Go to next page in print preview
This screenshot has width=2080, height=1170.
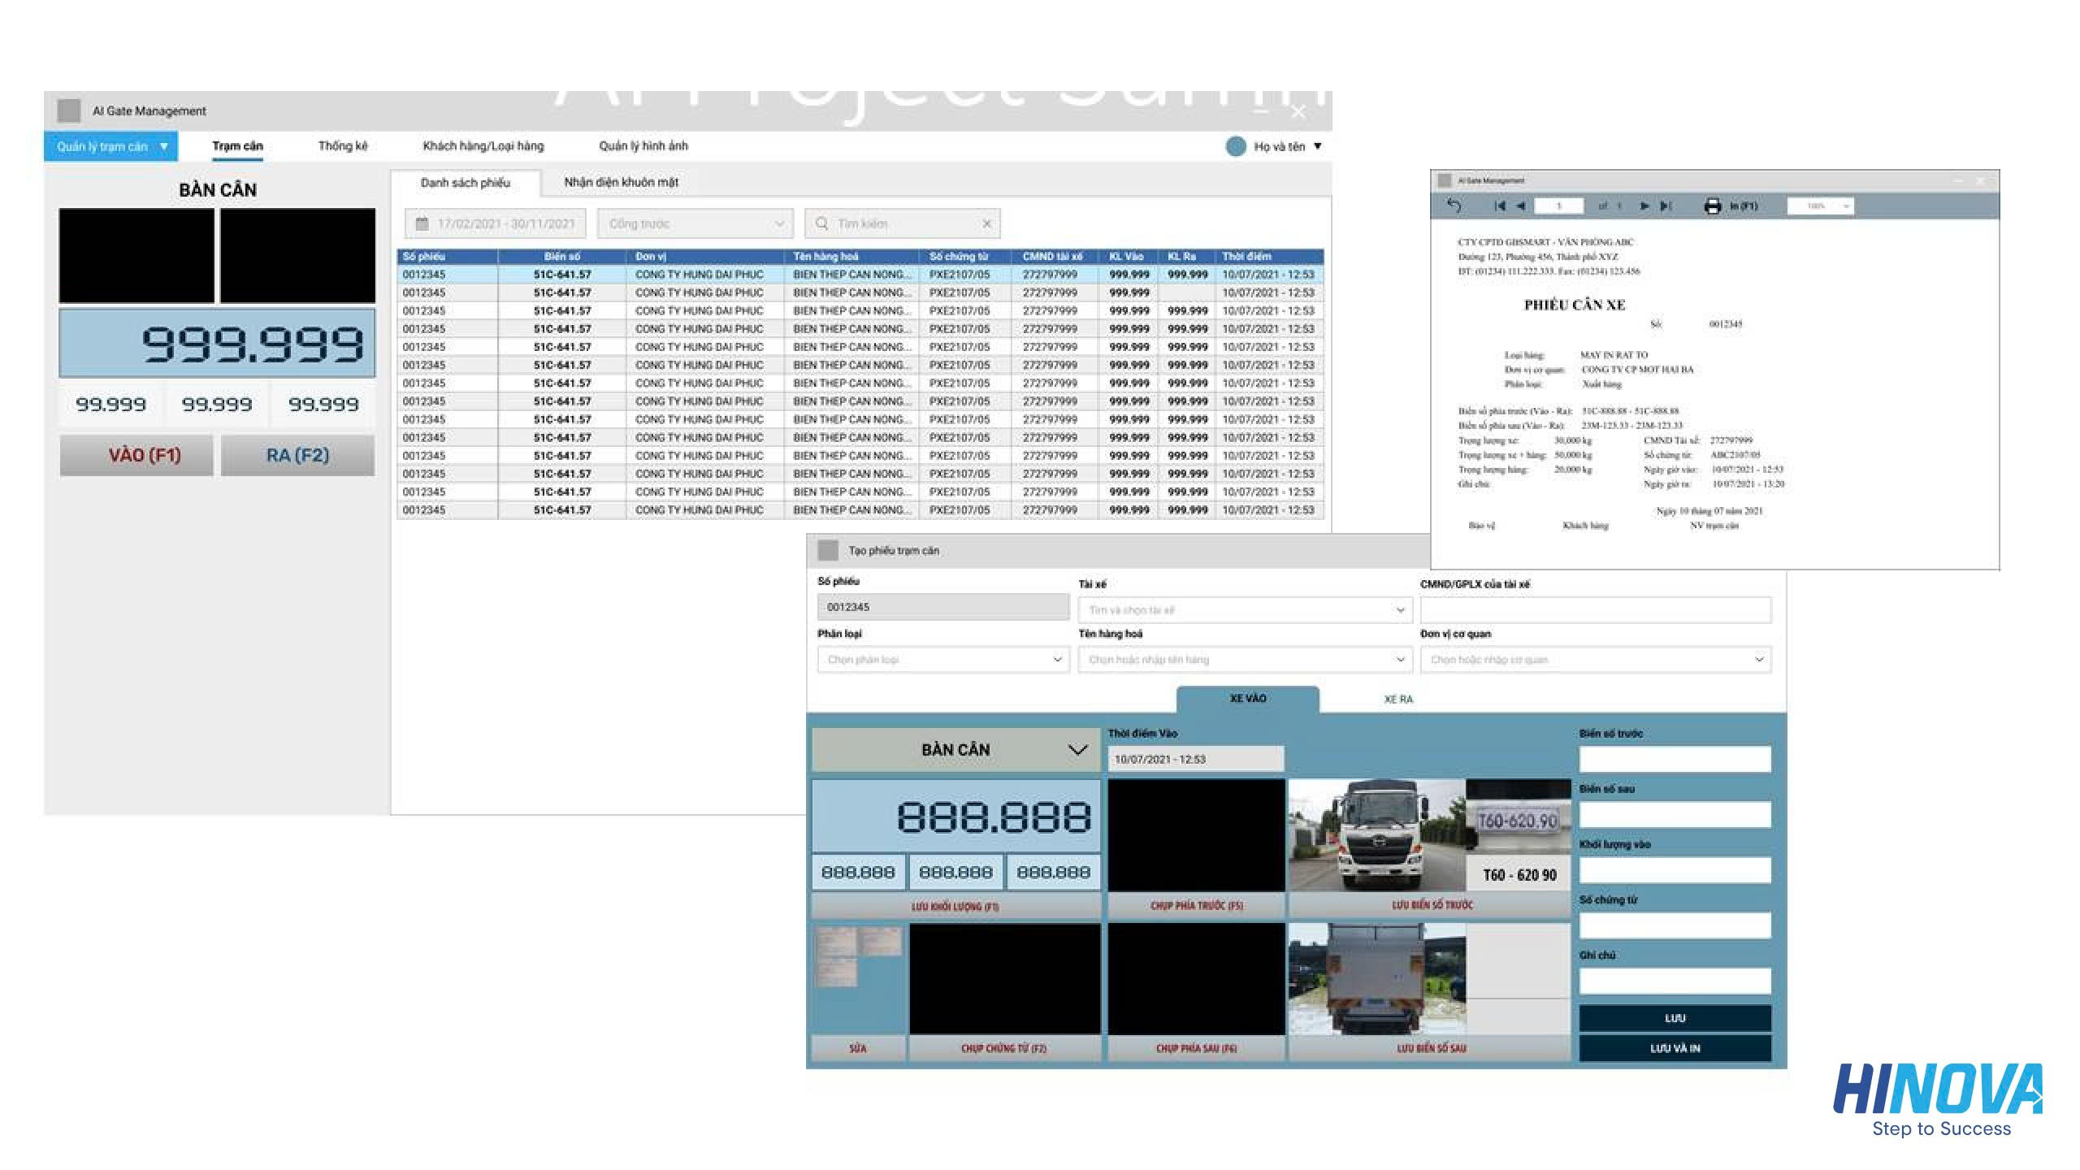click(x=1644, y=206)
